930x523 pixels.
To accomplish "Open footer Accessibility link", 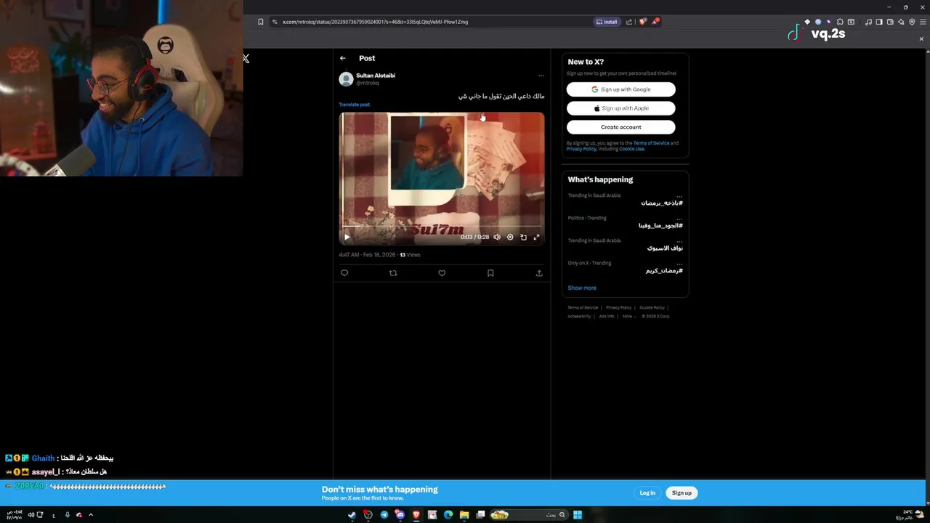I will point(579,317).
